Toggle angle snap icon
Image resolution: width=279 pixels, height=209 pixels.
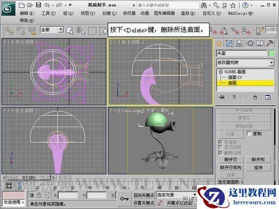pos(224,31)
